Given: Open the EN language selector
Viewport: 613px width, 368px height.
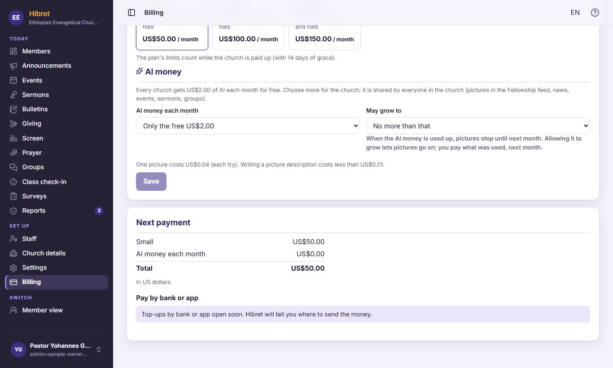Looking at the screenshot, I should pyautogui.click(x=575, y=13).
